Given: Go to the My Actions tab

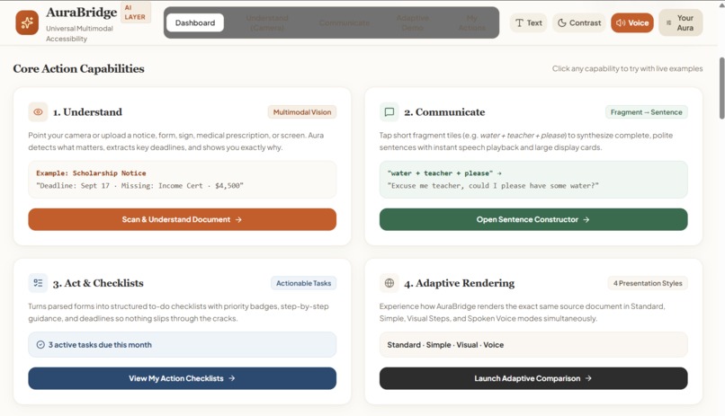Looking at the screenshot, I should click(472, 22).
